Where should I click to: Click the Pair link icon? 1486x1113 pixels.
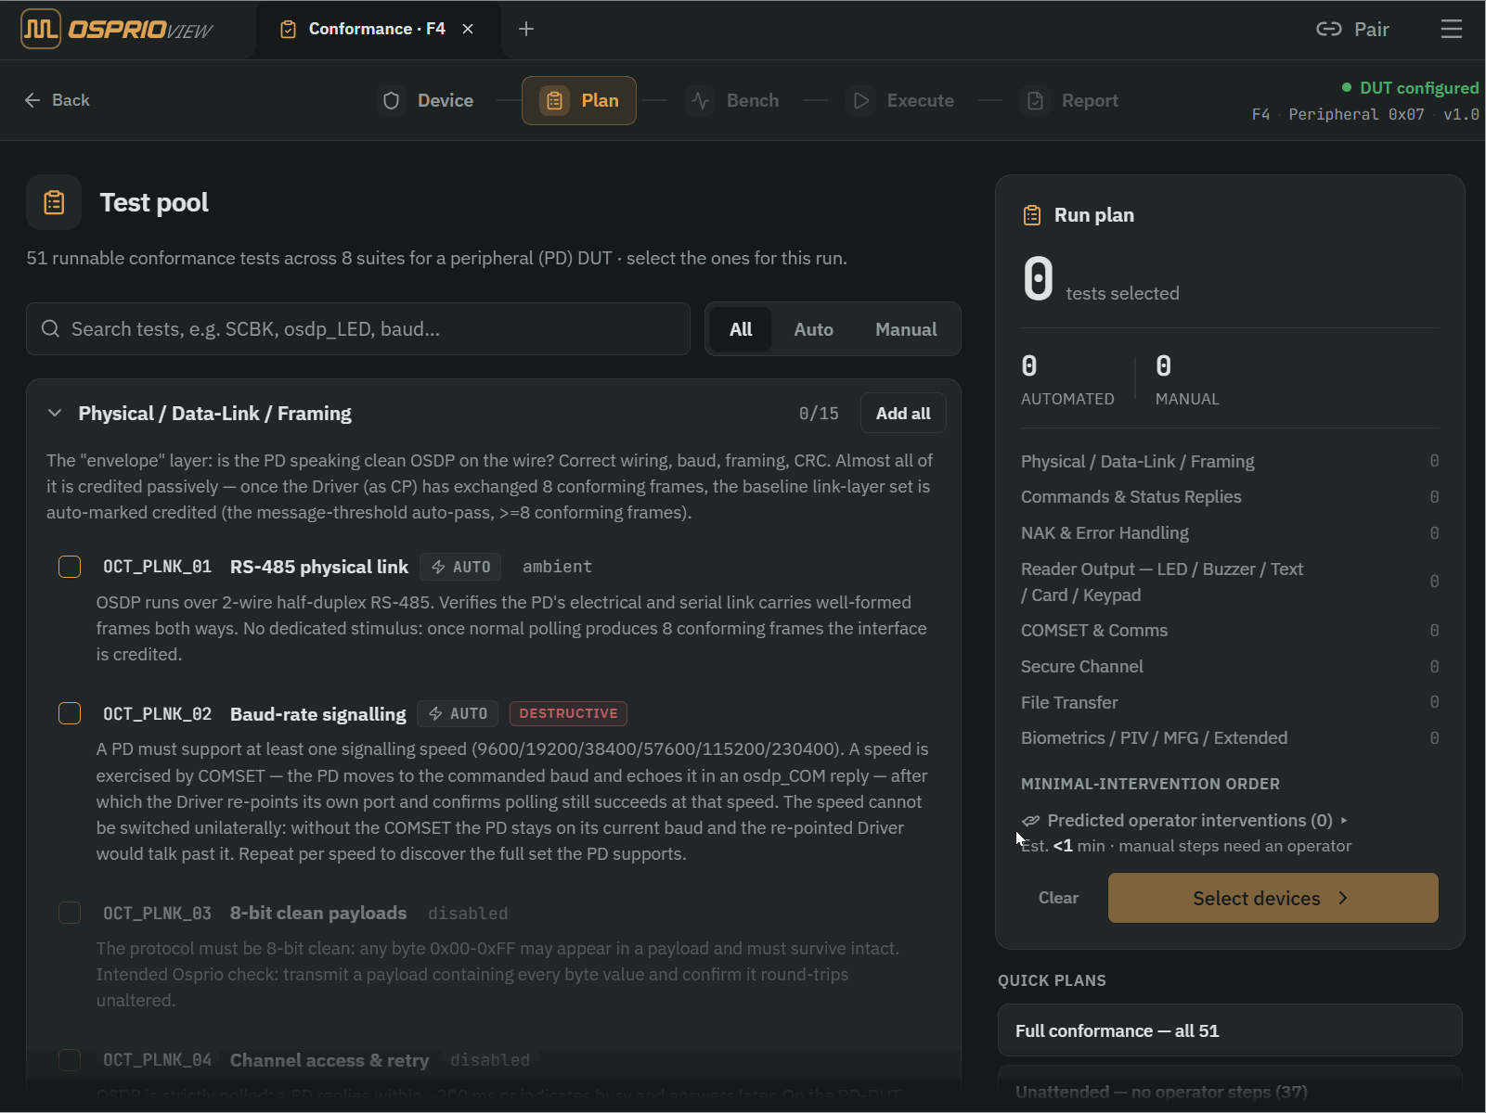[x=1329, y=29]
